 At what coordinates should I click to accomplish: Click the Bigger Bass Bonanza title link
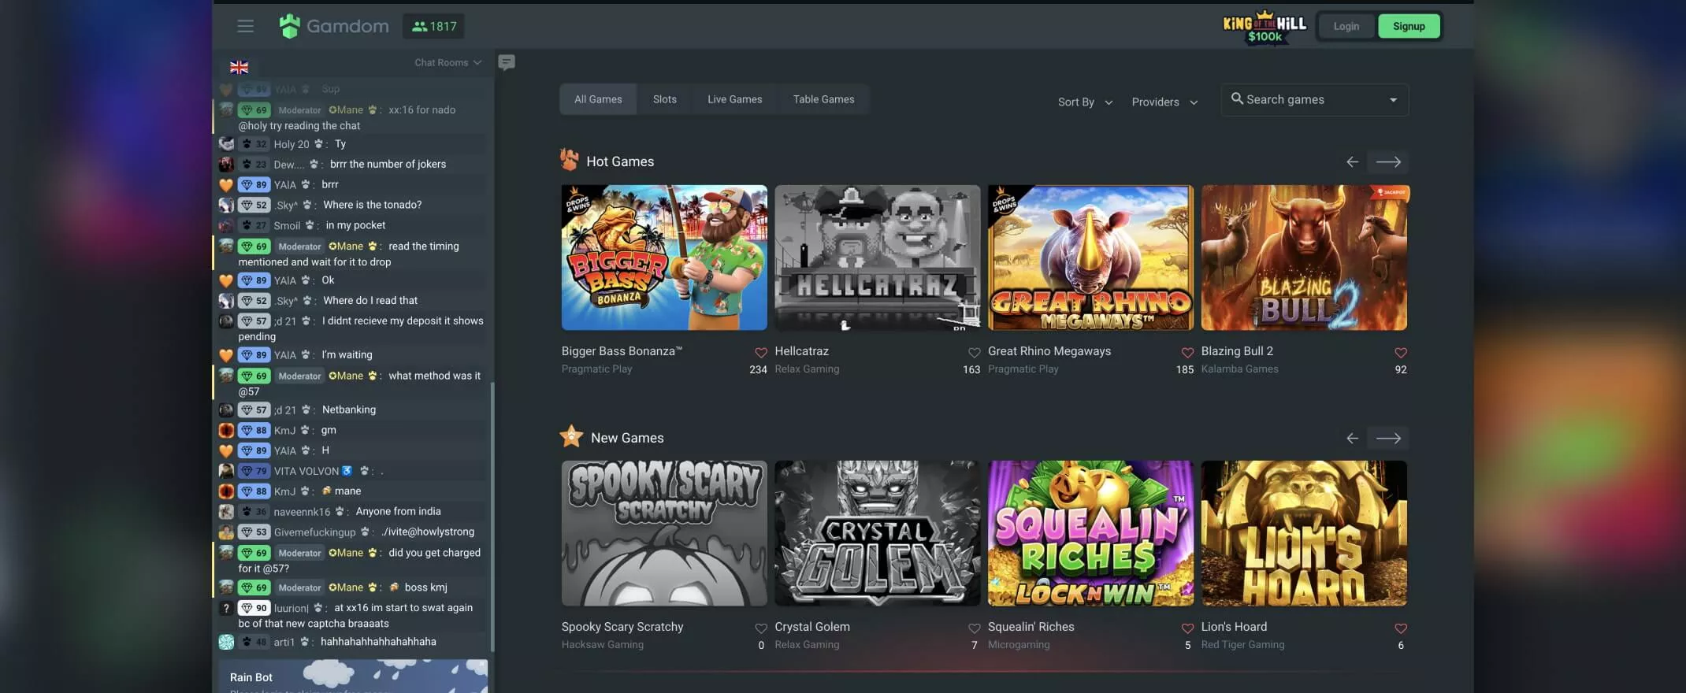pos(622,351)
